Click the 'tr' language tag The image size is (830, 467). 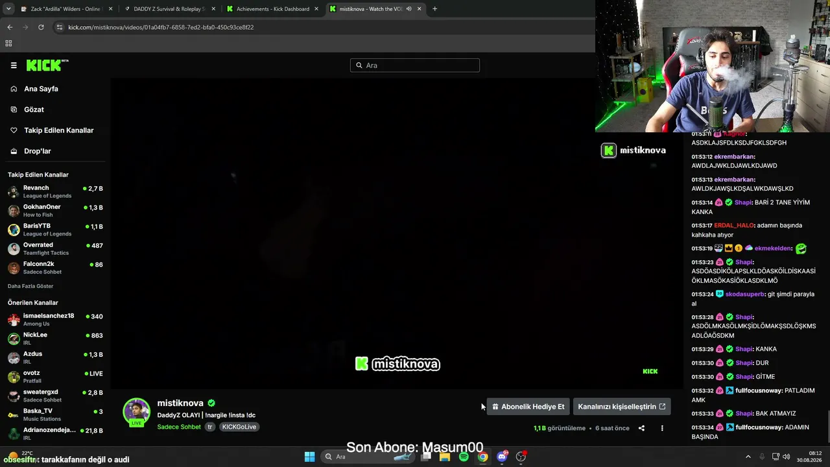point(210,427)
